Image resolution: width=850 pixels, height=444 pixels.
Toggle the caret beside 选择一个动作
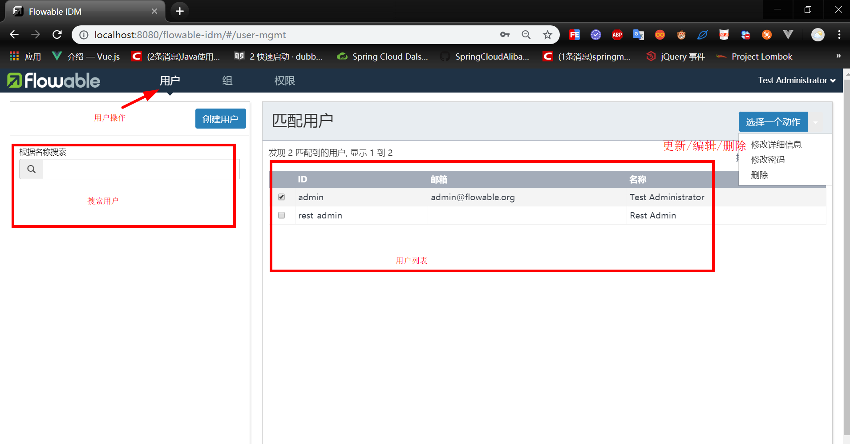(815, 122)
